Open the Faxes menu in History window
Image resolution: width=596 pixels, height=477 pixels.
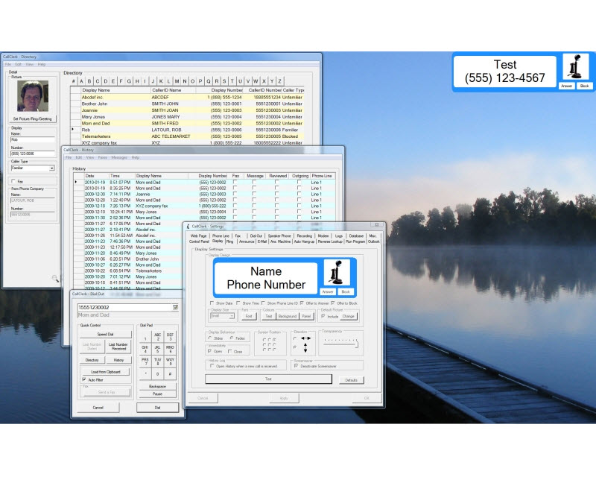tap(102, 157)
